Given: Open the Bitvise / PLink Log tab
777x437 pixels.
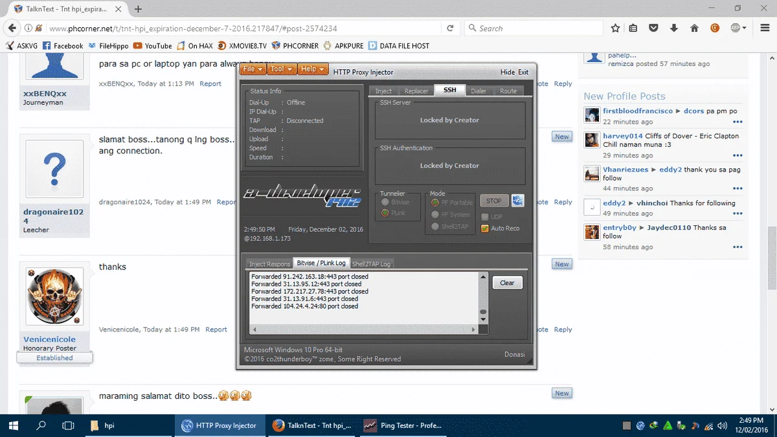Looking at the screenshot, I should 321,263.
